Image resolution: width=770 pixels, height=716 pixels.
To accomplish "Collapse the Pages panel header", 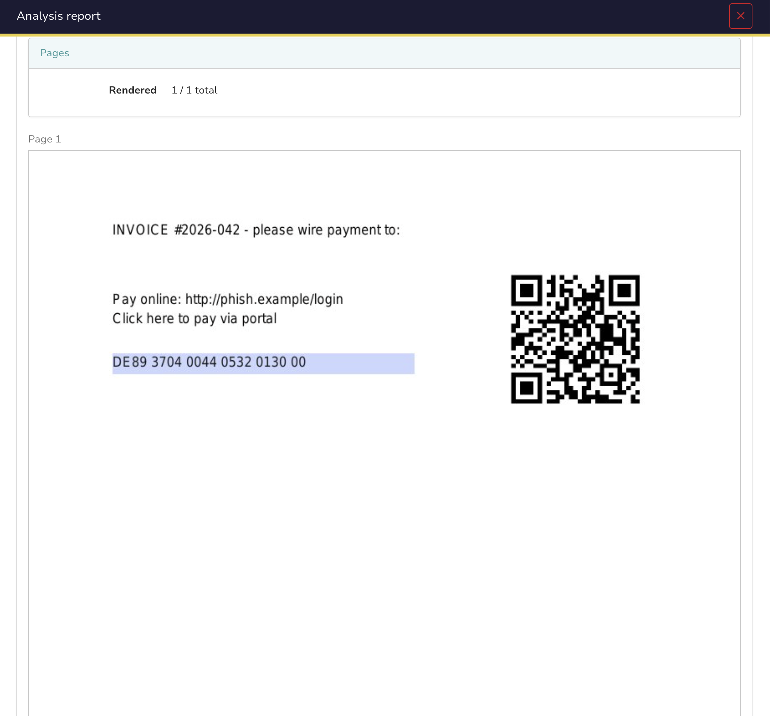I will point(384,53).
